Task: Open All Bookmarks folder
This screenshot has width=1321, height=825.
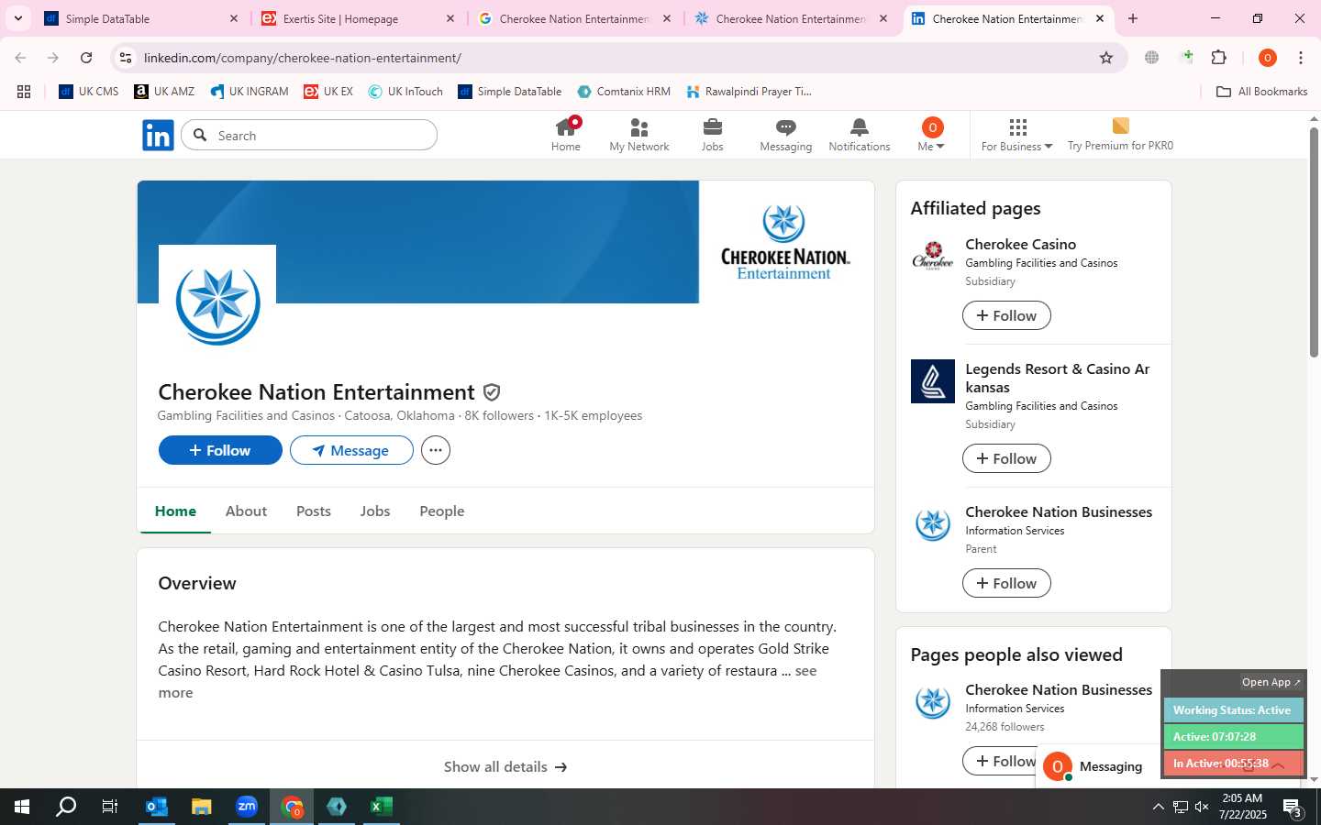Action: tap(1261, 92)
